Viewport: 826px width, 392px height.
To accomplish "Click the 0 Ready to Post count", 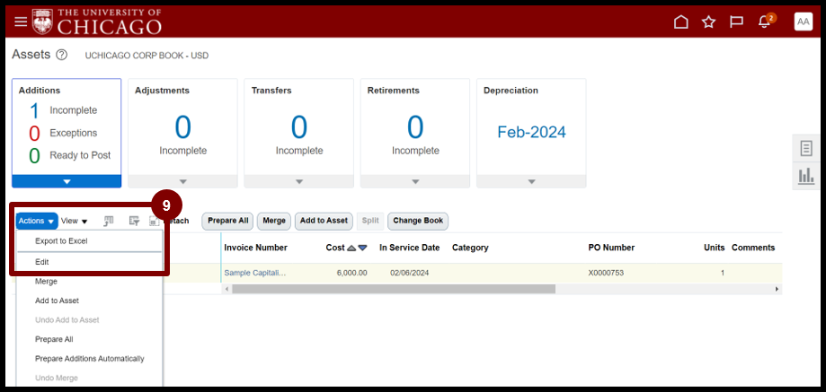I will [x=34, y=157].
